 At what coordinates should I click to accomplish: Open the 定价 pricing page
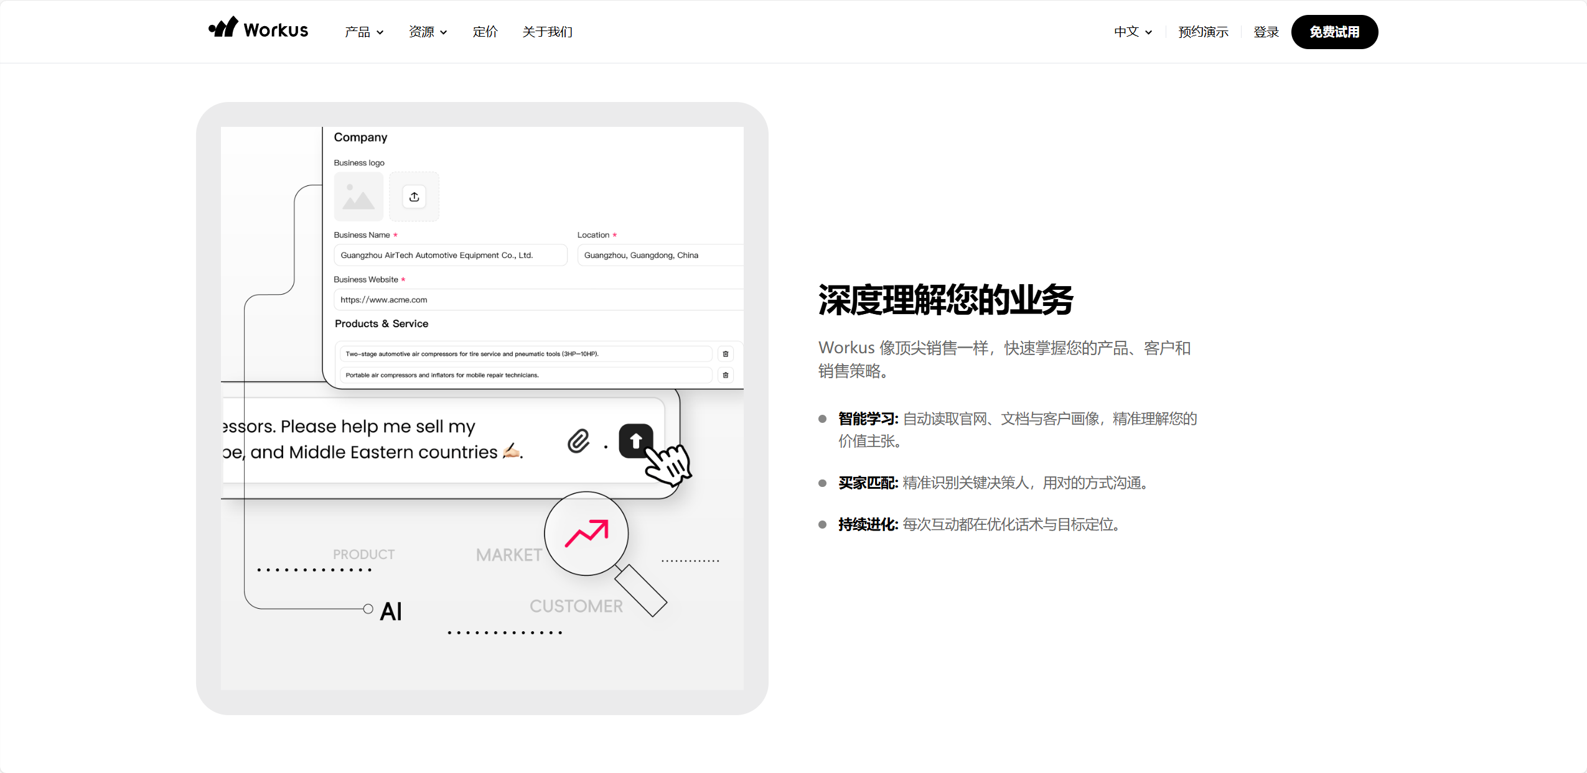click(x=485, y=32)
